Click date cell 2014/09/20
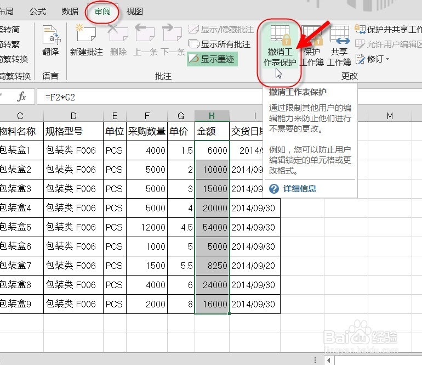The height and width of the screenshot is (365, 422). (x=255, y=266)
